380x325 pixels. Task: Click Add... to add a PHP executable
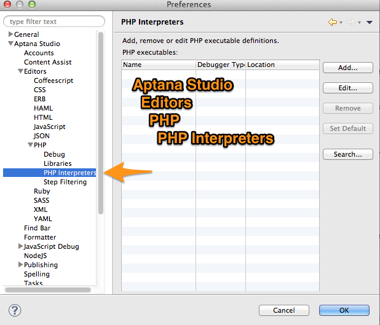click(x=348, y=68)
